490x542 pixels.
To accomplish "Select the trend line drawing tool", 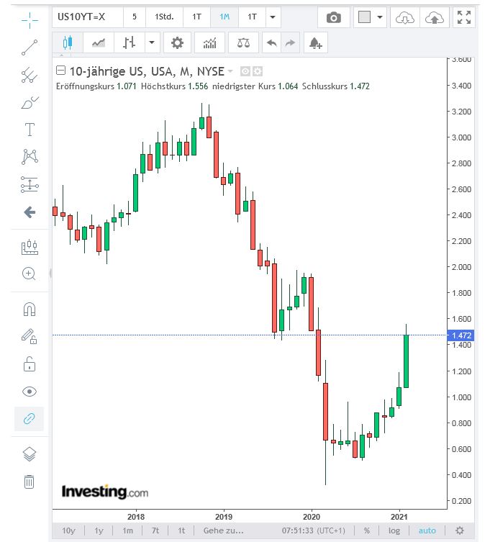I will pyautogui.click(x=30, y=48).
